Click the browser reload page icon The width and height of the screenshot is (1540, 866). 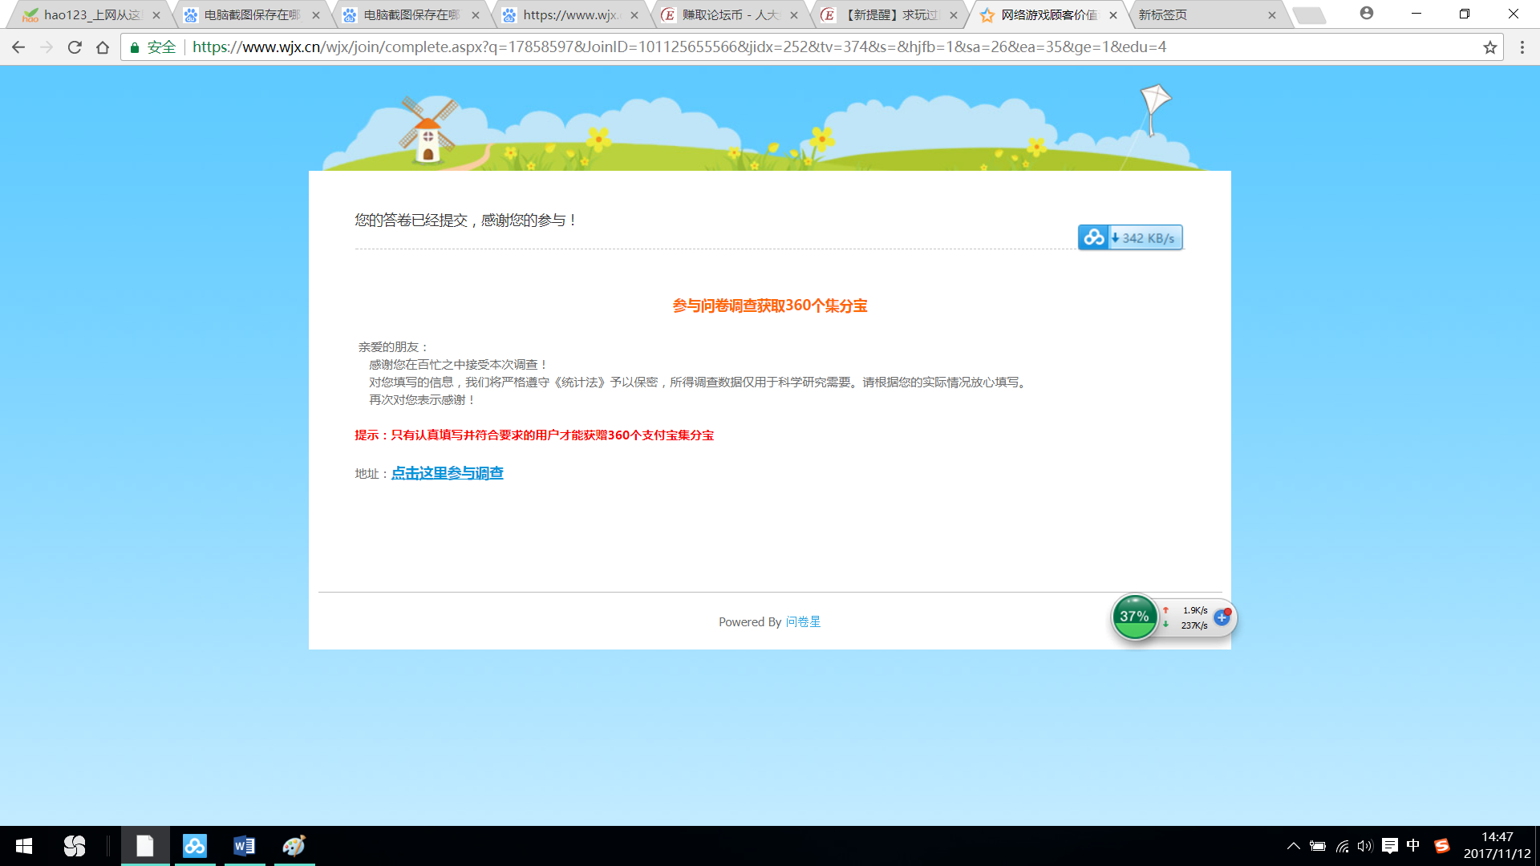coord(75,47)
